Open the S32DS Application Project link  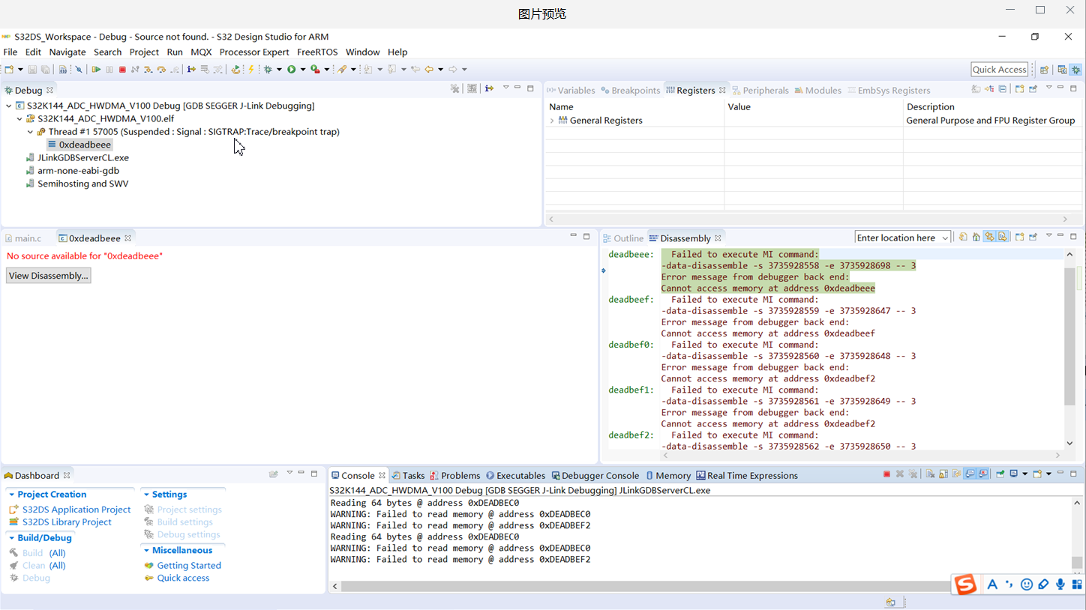pyautogui.click(x=76, y=510)
